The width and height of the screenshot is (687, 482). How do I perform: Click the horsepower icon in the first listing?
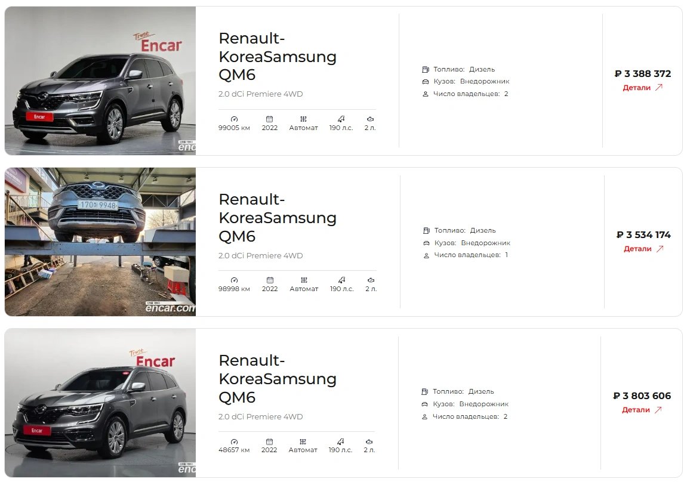pos(341,119)
